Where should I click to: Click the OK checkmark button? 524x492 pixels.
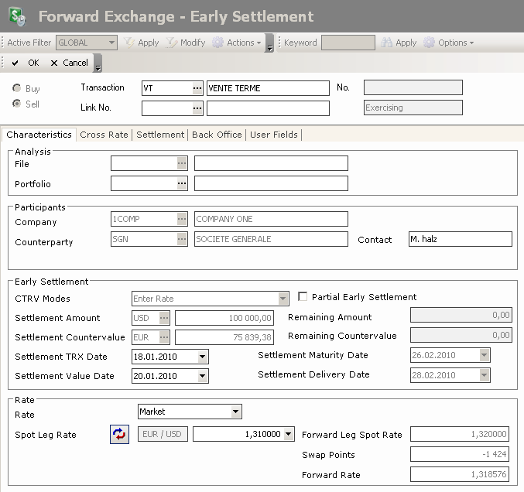point(26,63)
